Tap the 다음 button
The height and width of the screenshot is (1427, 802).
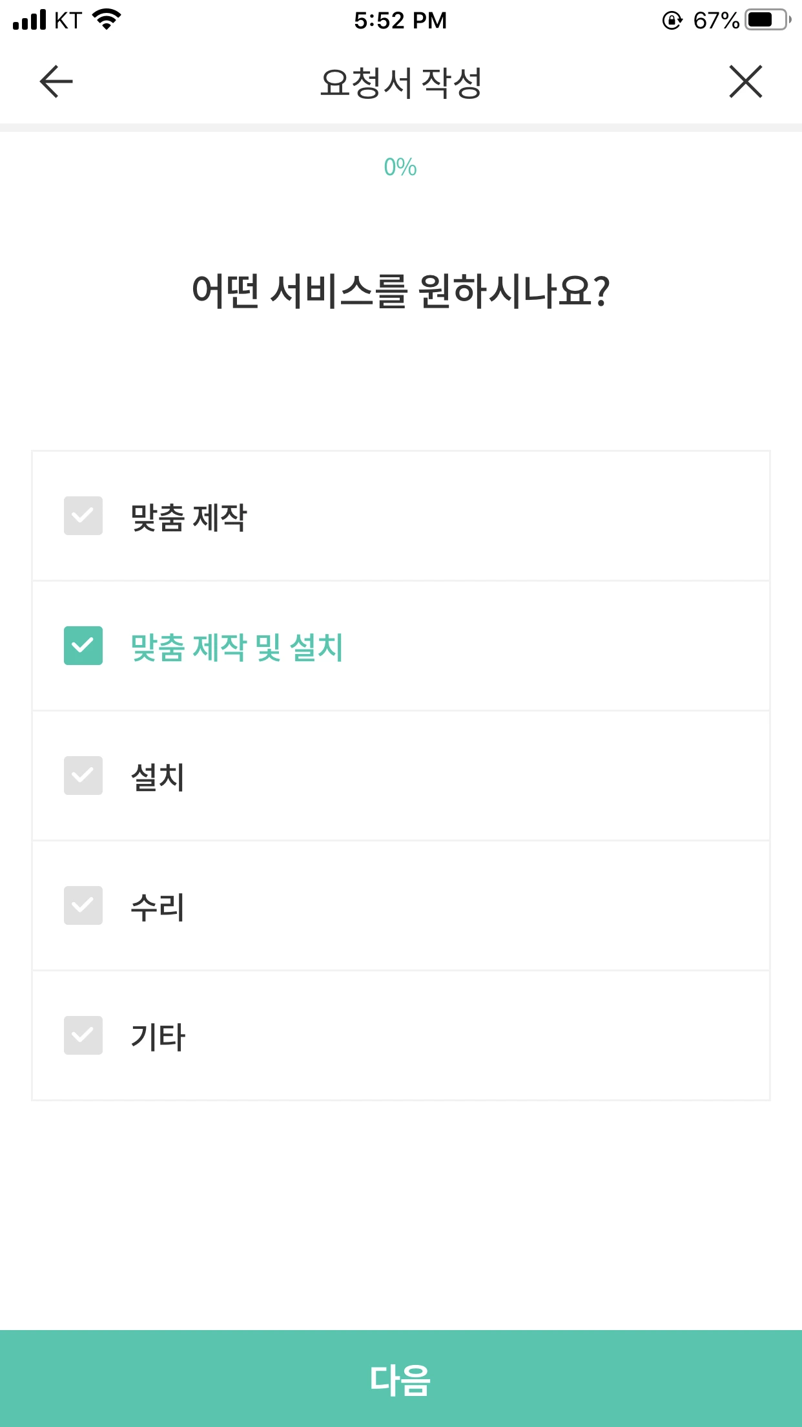point(401,1379)
